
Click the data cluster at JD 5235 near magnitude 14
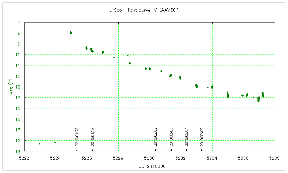(228, 95)
